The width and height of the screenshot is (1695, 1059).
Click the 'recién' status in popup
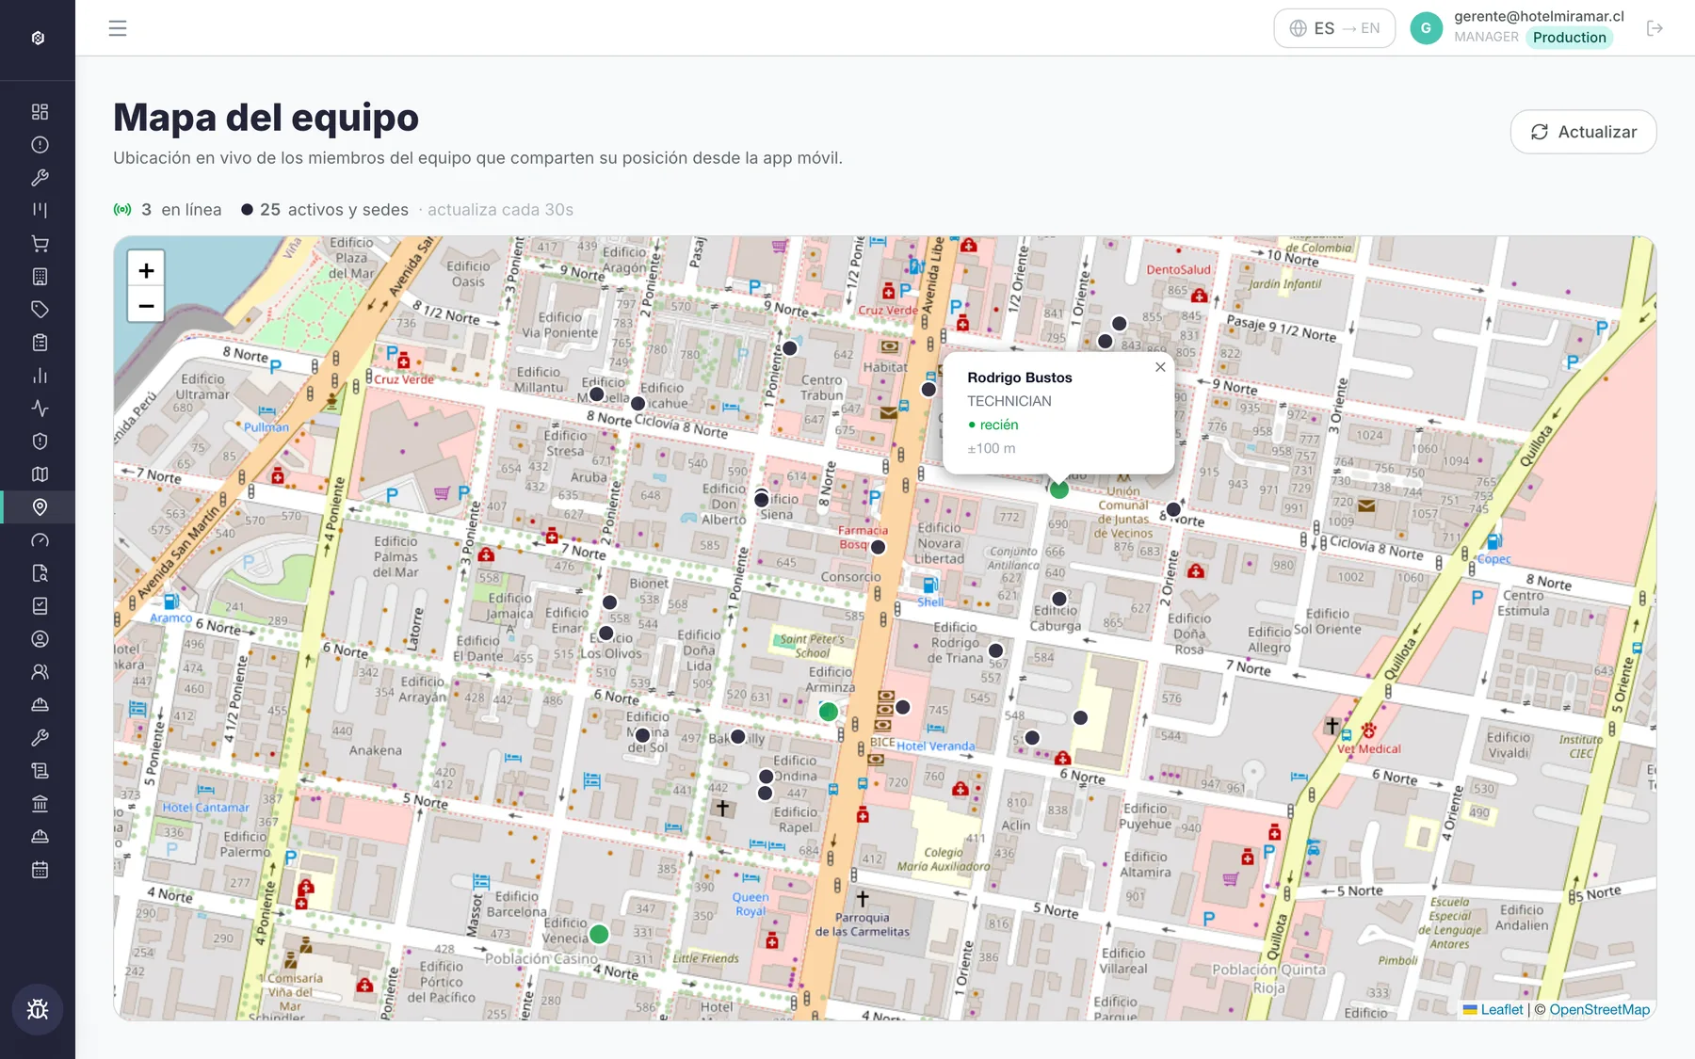999,425
